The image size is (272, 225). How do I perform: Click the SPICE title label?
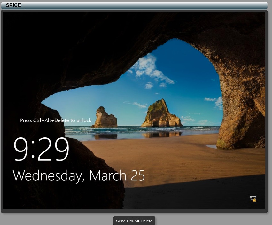[x=13, y=5]
